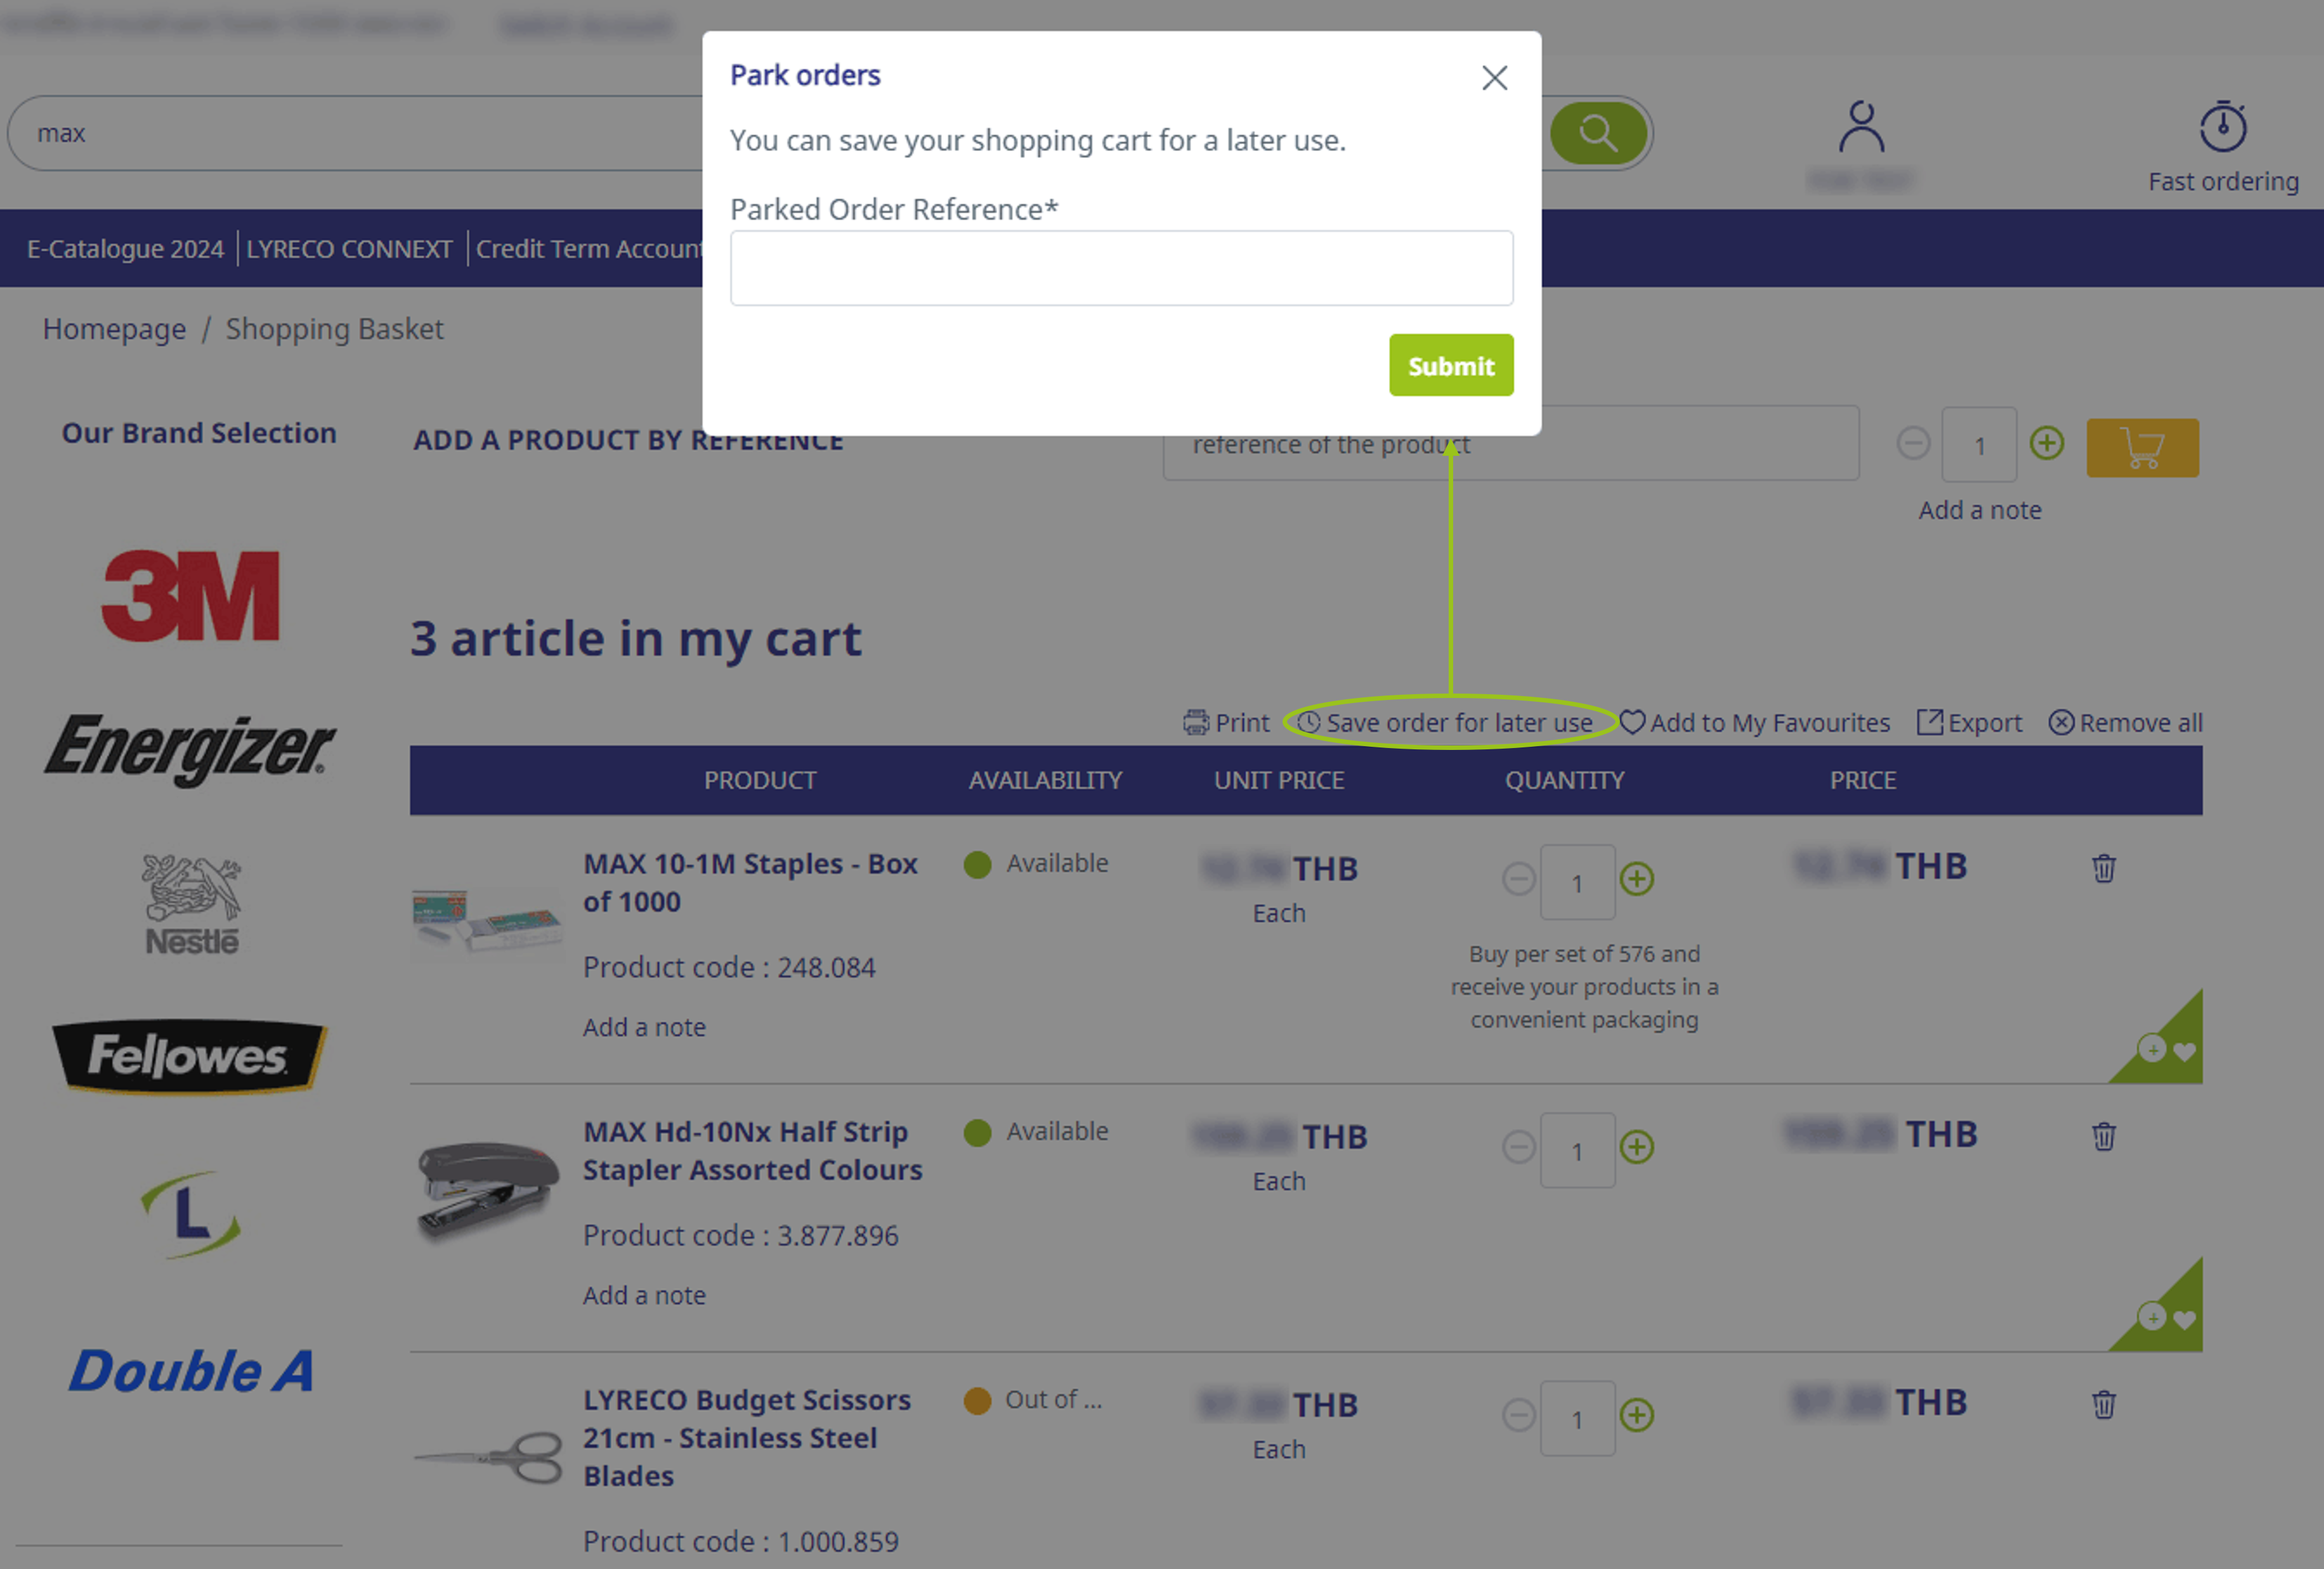This screenshot has height=1569, width=2324.
Task: Click the orange add-to-cart button
Action: 2142,448
